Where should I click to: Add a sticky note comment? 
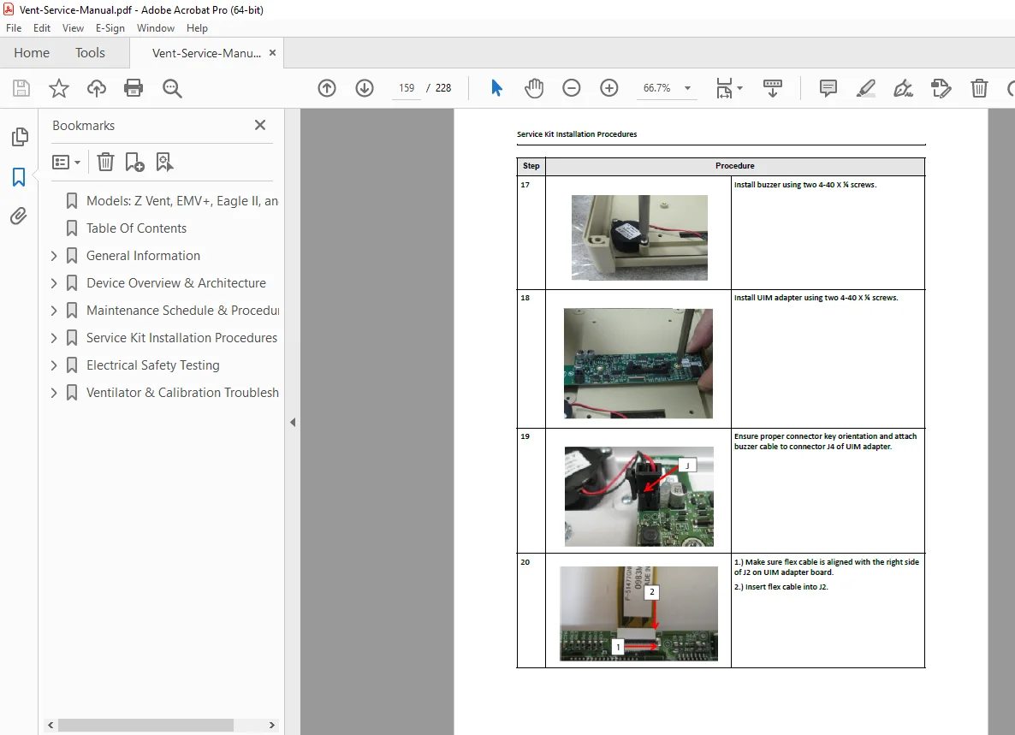828,88
